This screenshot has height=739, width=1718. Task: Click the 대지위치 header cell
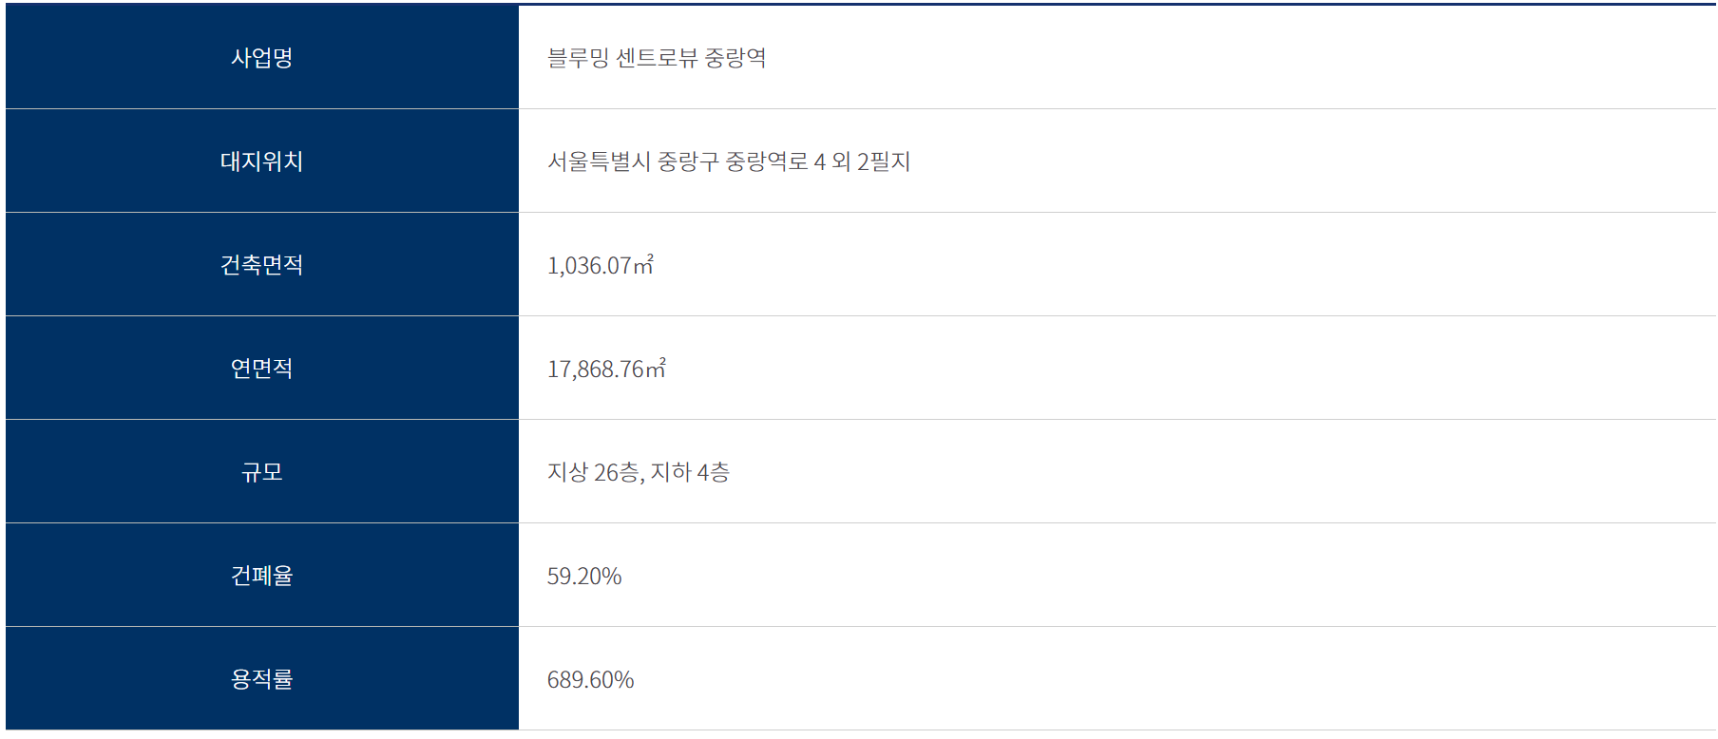pyautogui.click(x=261, y=161)
